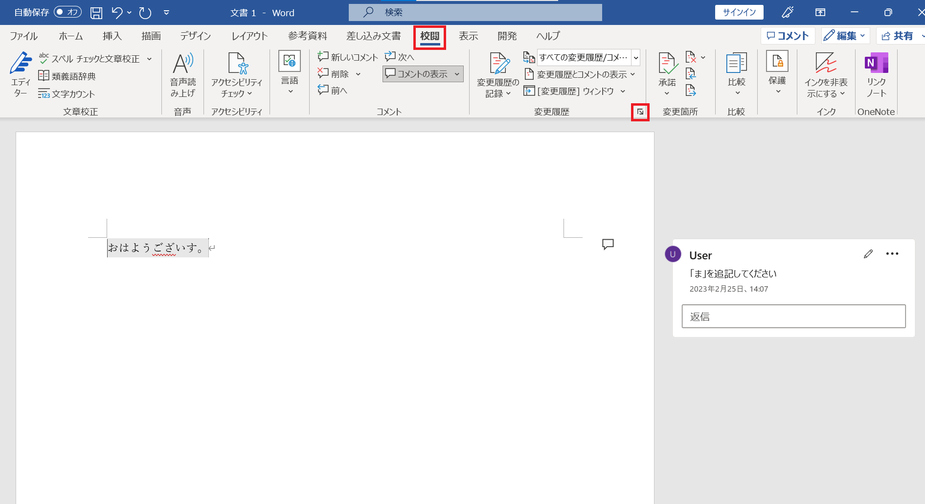Go to previous comment 前へ

(333, 91)
